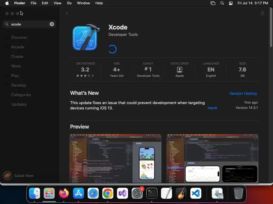Open the Play category
Screen dimensions: 273x204
pos(15,76)
